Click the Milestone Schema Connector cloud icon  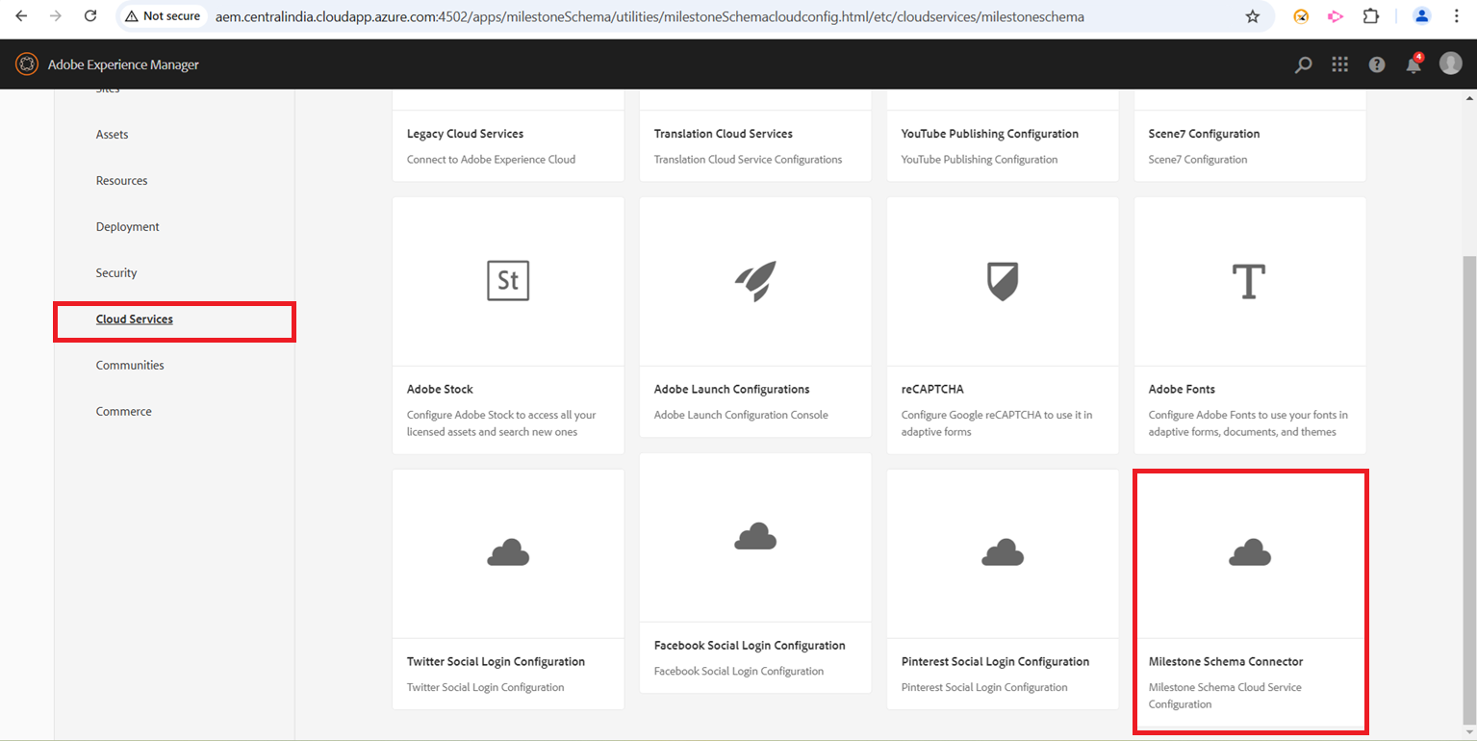point(1250,552)
